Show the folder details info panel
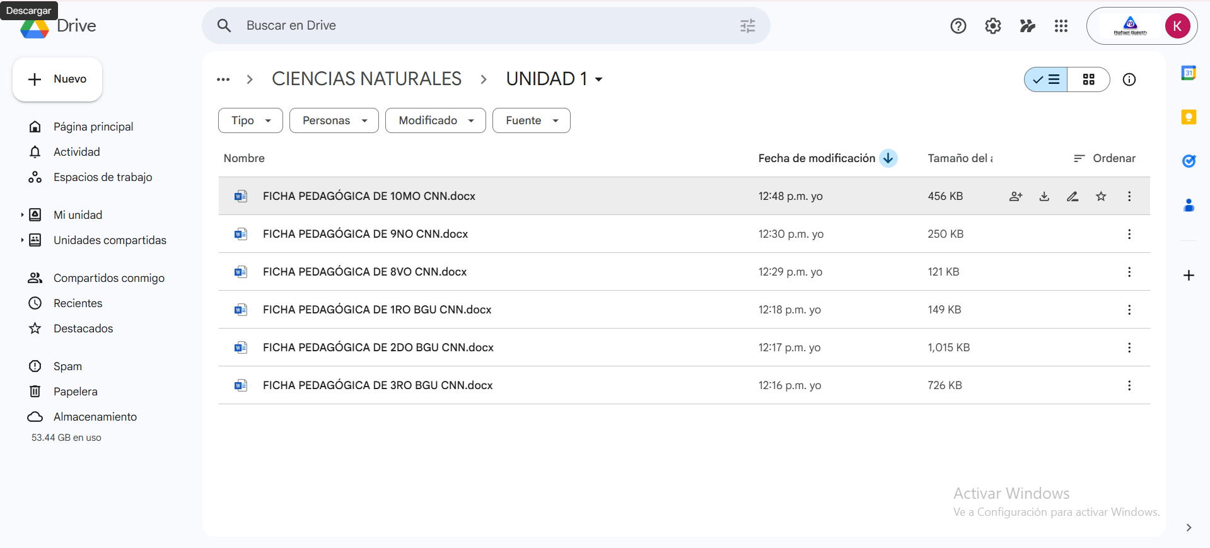1210x548 pixels. coord(1129,79)
